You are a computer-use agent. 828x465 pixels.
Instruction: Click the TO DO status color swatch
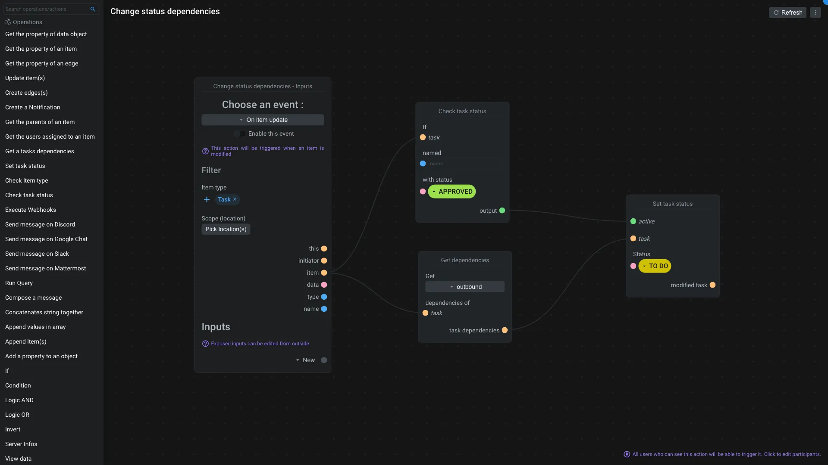tap(634, 266)
